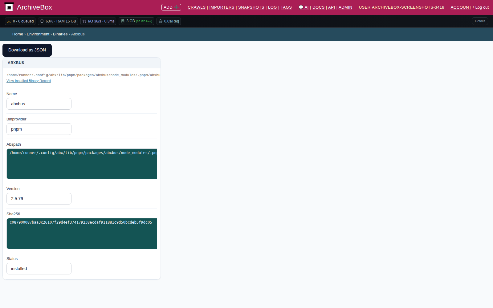Screen dimensions: 493x308
Task: Click the globe icon beside 0.0s/Req
Action: (161, 21)
